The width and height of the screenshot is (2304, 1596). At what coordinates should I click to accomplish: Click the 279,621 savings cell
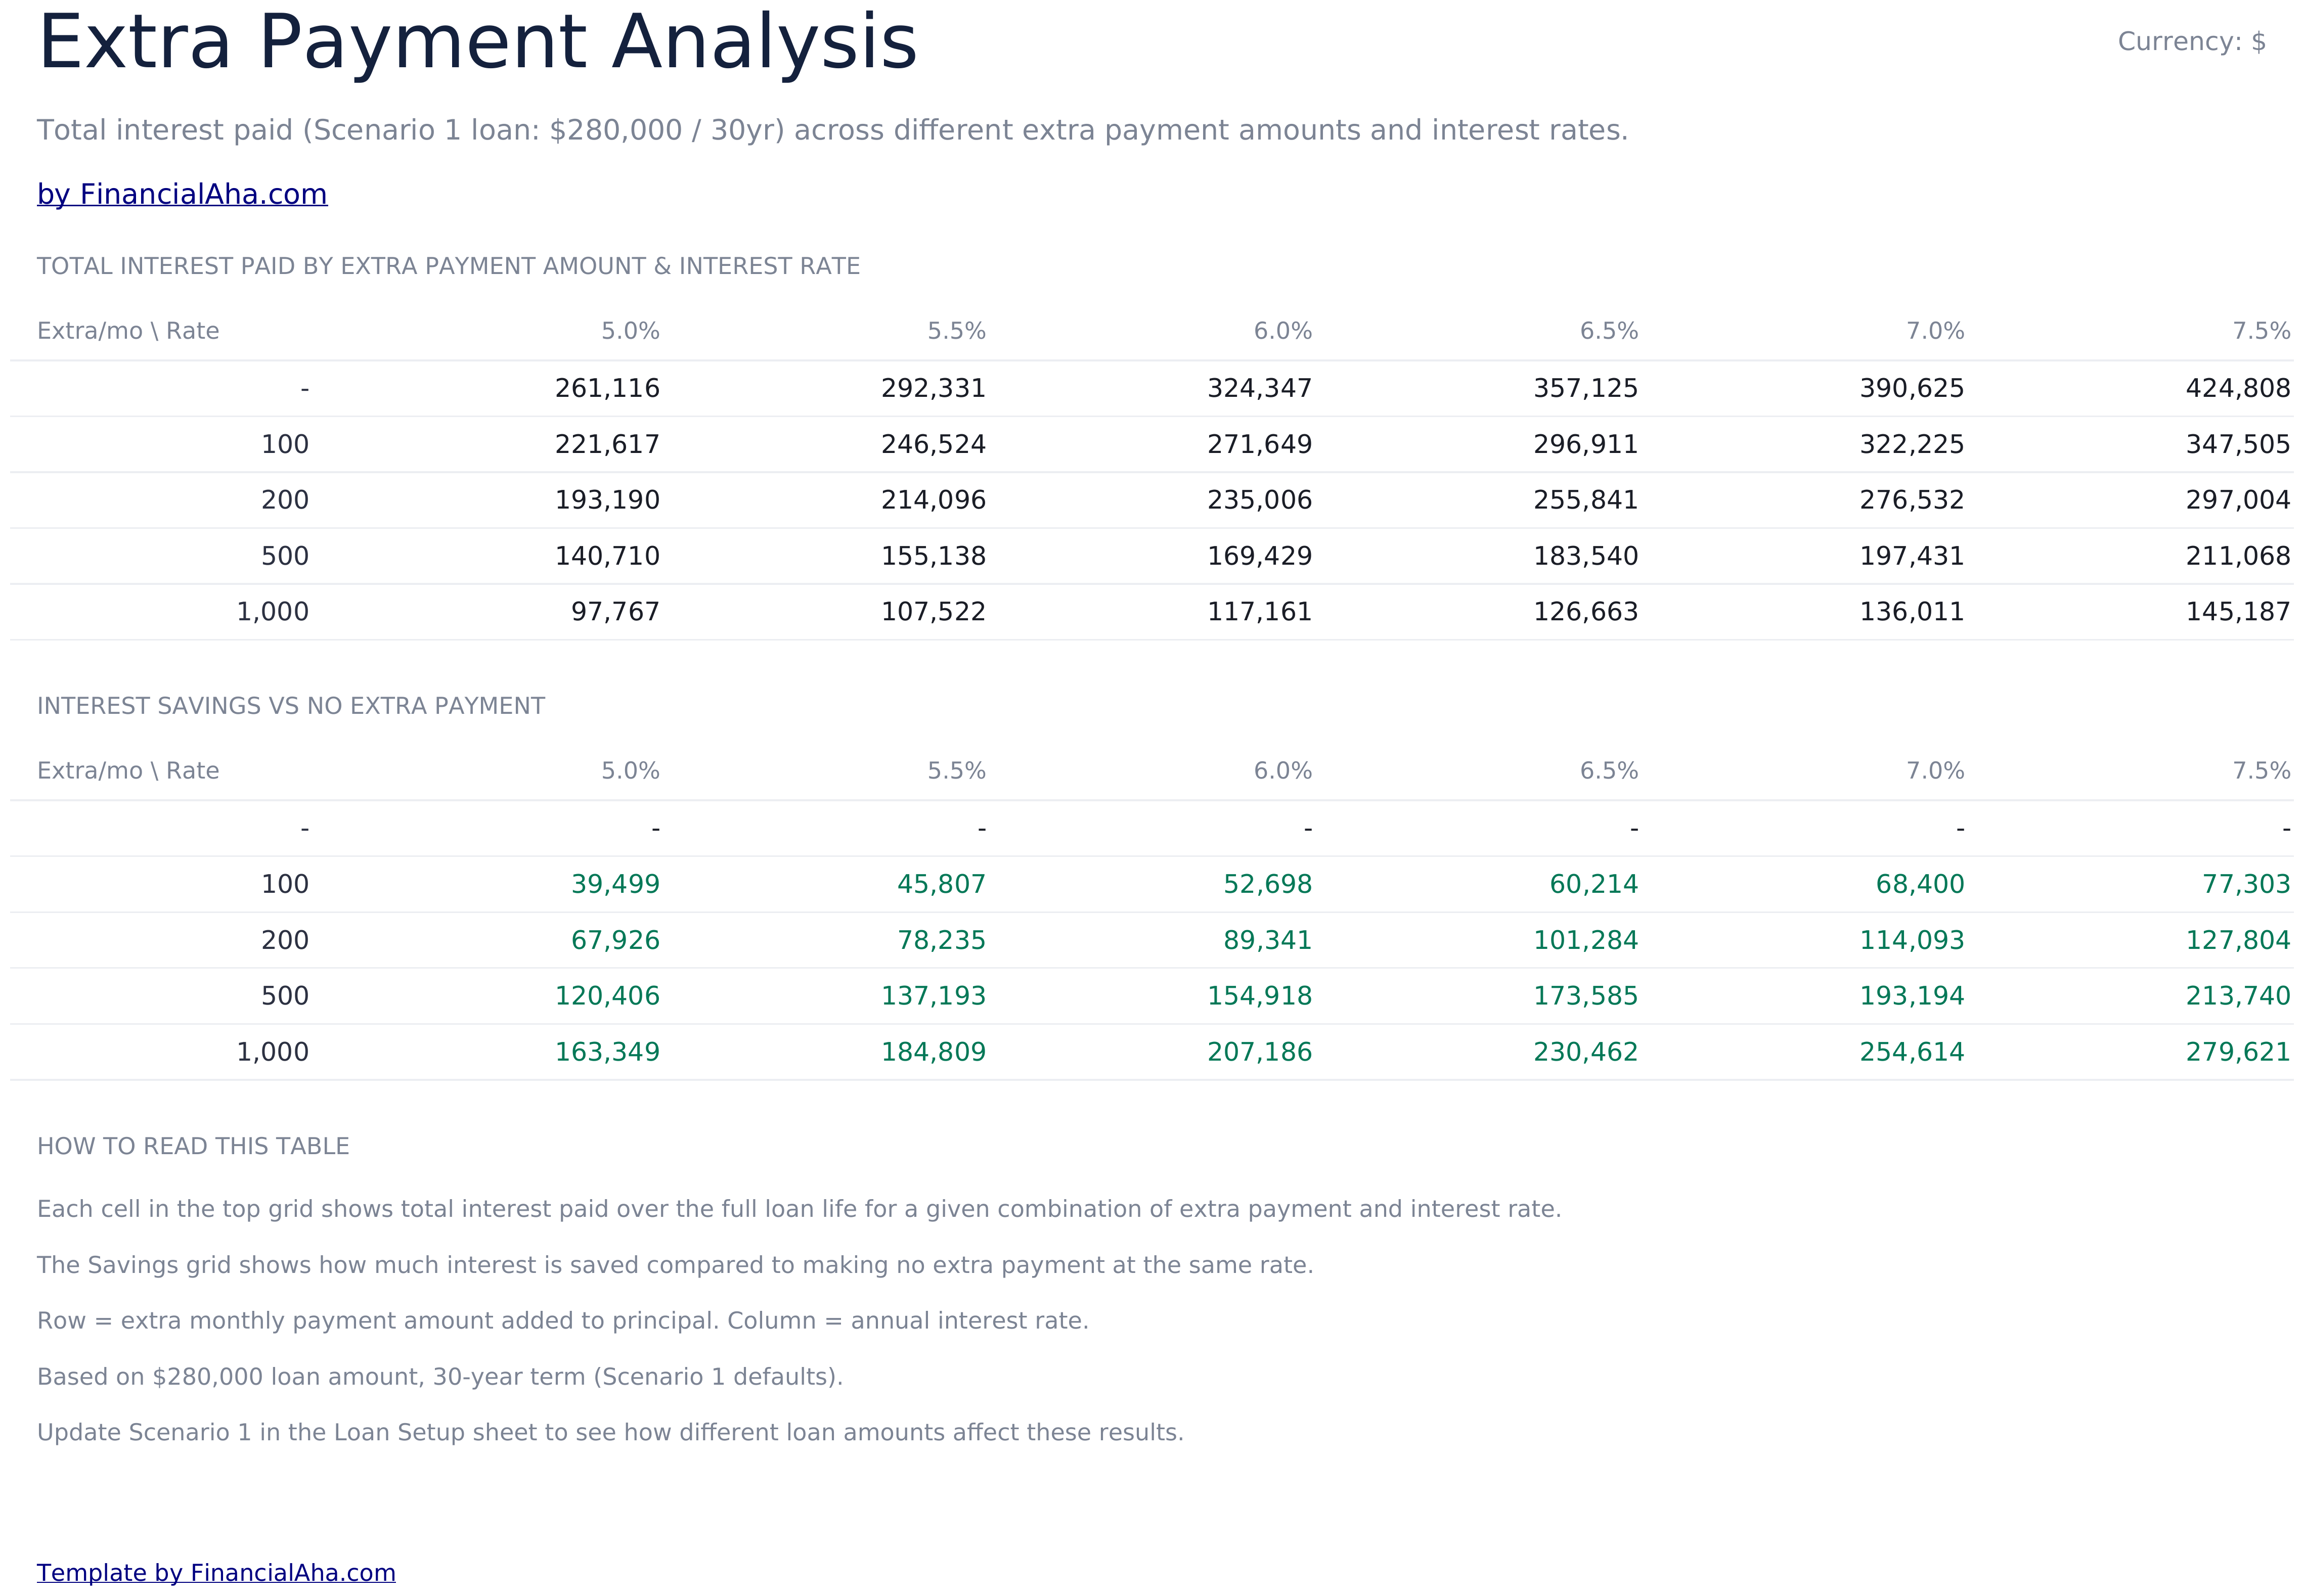[2238, 1052]
